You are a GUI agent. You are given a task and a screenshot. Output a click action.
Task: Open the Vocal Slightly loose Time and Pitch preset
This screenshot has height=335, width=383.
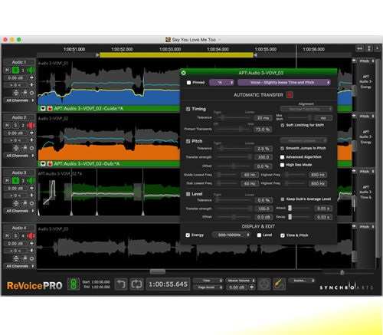(x=284, y=83)
